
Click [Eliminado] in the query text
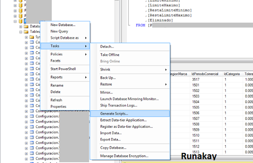point(160,20)
